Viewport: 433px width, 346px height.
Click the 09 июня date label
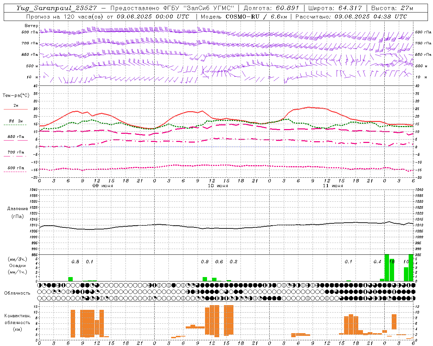103,186
